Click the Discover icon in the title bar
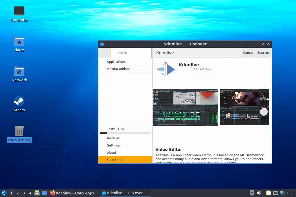The height and width of the screenshot is (197, 296). click(102, 44)
